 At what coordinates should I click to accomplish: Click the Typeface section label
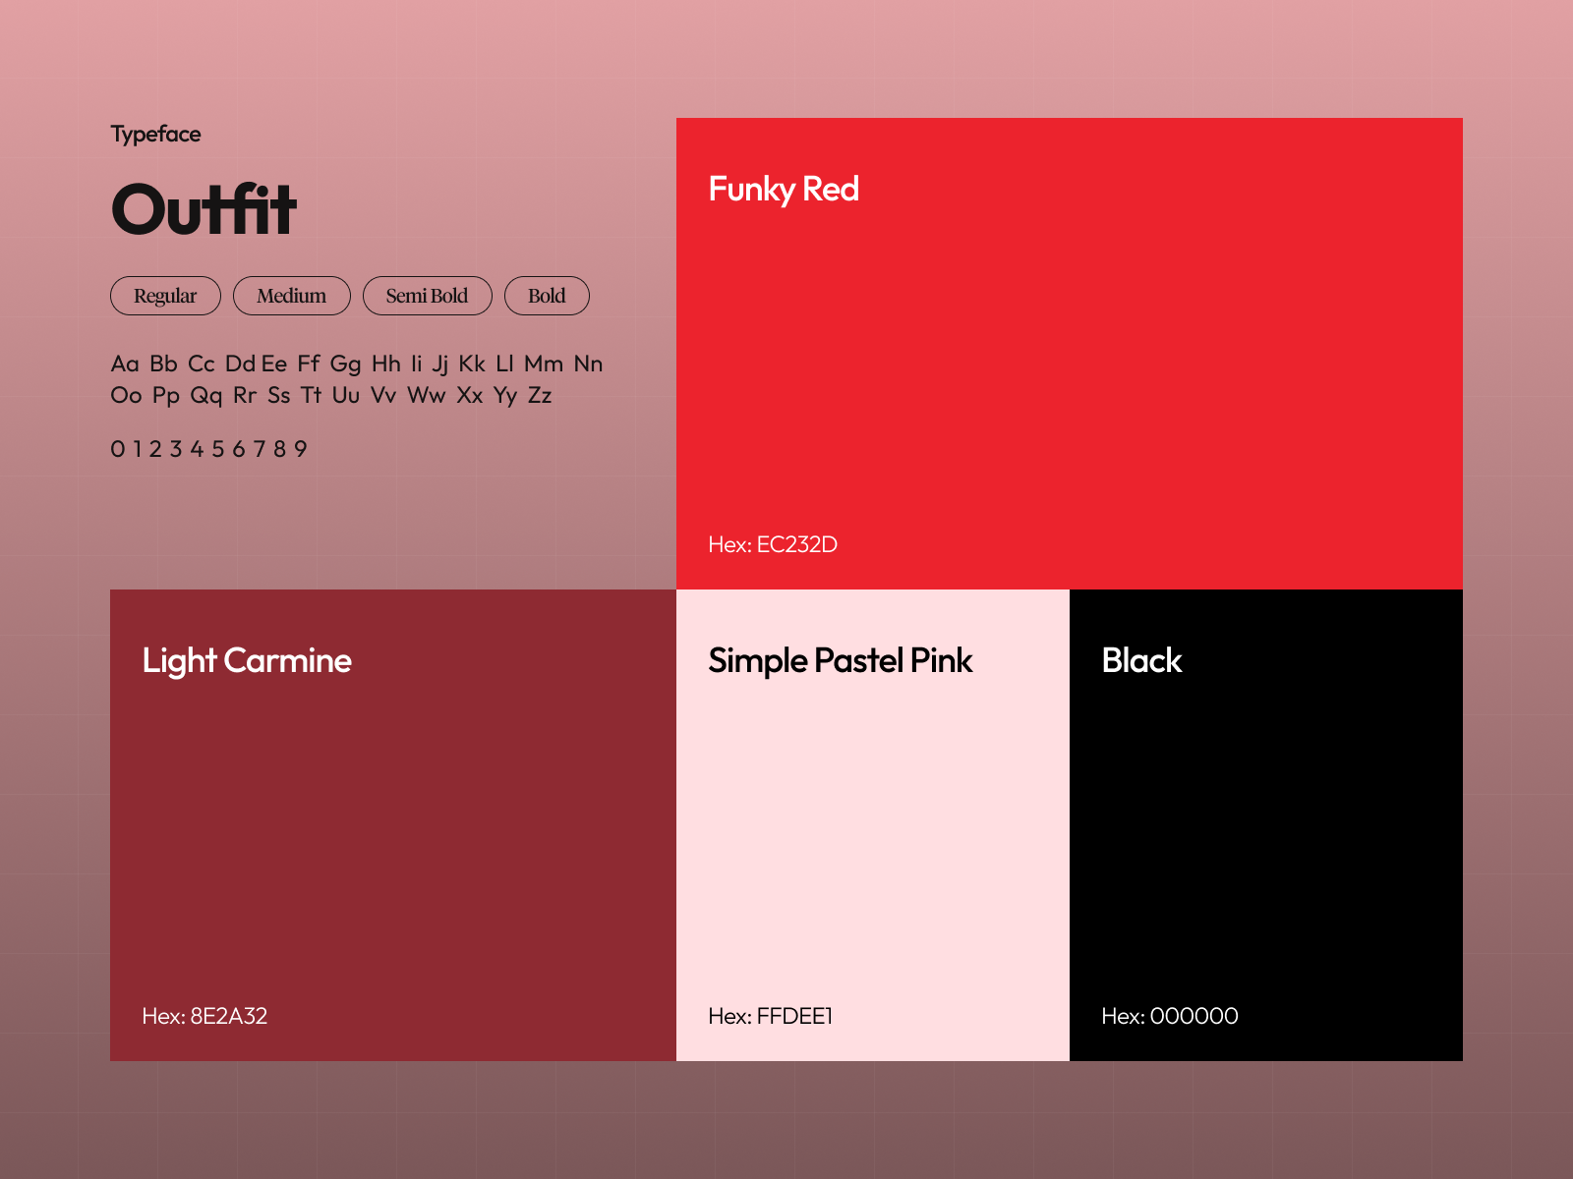[x=155, y=134]
